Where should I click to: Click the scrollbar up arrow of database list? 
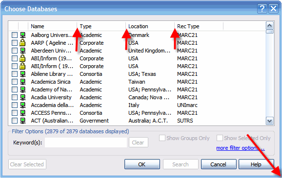pyautogui.click(x=270, y=26)
